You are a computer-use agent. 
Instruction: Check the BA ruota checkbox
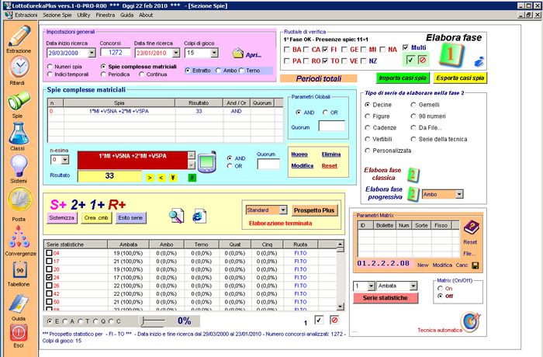tap(287, 50)
